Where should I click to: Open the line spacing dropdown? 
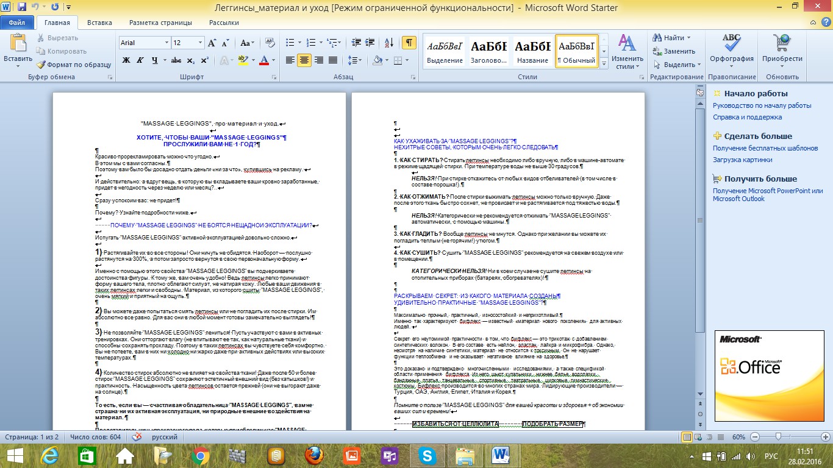(x=355, y=60)
